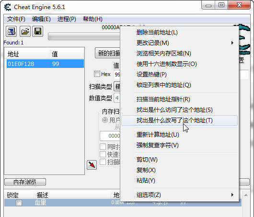Select the 用户 radio button
254x217 pixels.
(105, 120)
